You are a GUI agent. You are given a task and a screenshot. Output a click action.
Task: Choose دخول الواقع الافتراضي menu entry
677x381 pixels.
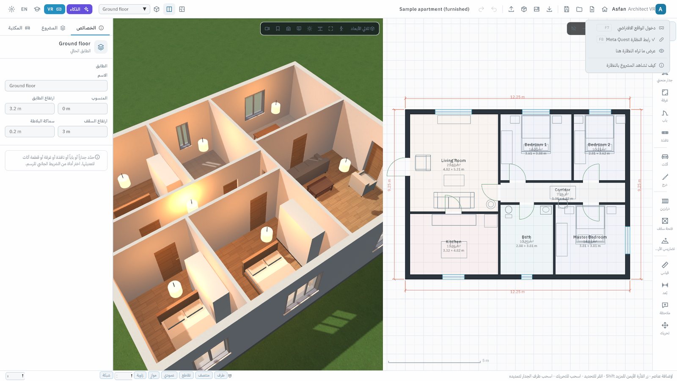tap(628, 28)
